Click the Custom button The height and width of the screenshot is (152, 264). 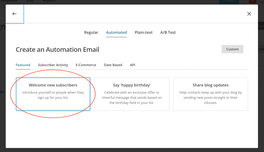coord(232,49)
